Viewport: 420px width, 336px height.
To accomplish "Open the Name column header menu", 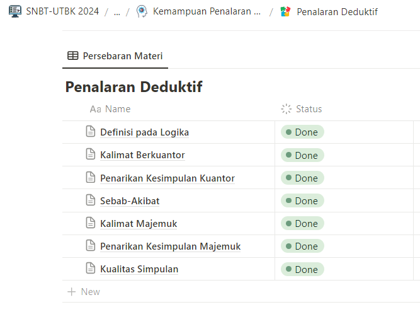I will click(110, 109).
